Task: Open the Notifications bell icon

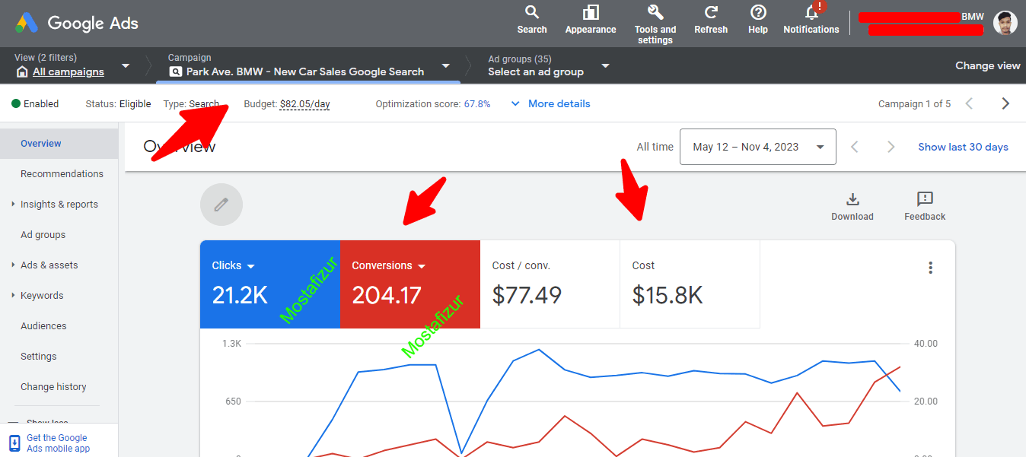Action: pyautogui.click(x=811, y=12)
